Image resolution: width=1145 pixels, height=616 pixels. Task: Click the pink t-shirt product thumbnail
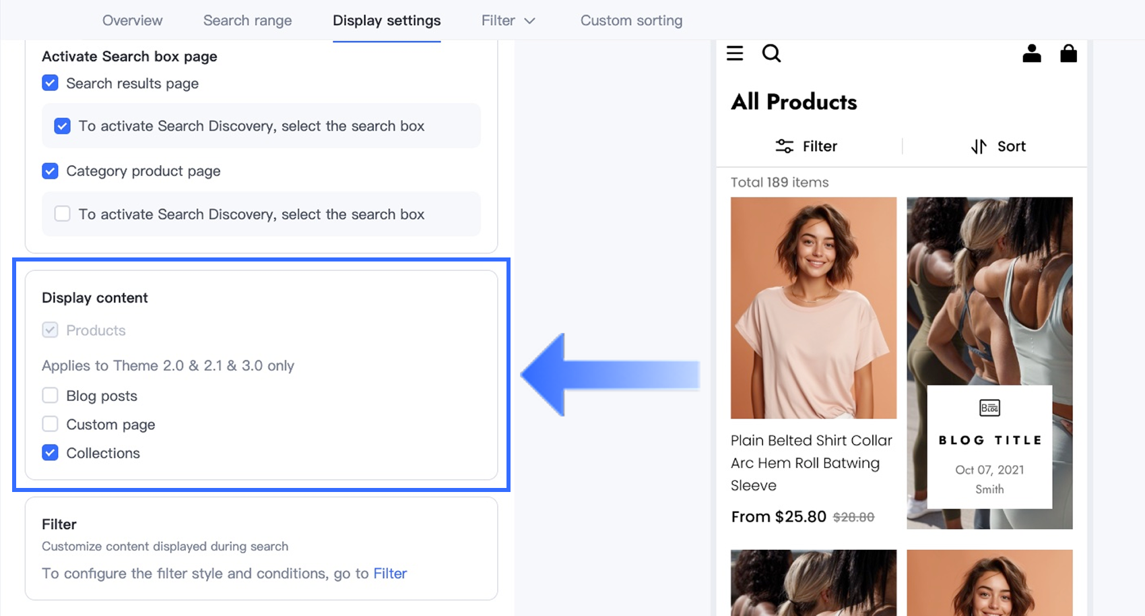coord(813,307)
